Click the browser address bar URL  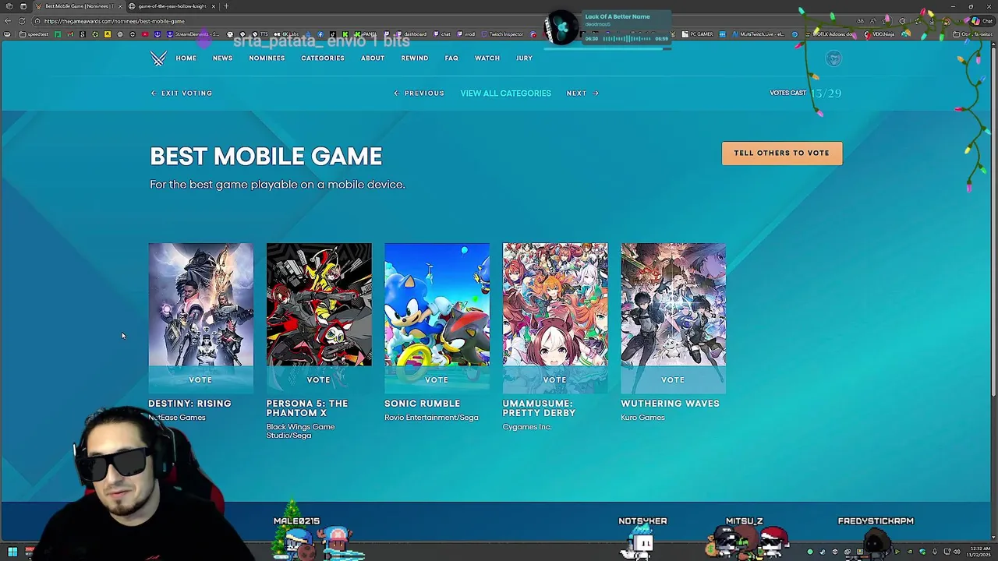tap(115, 21)
